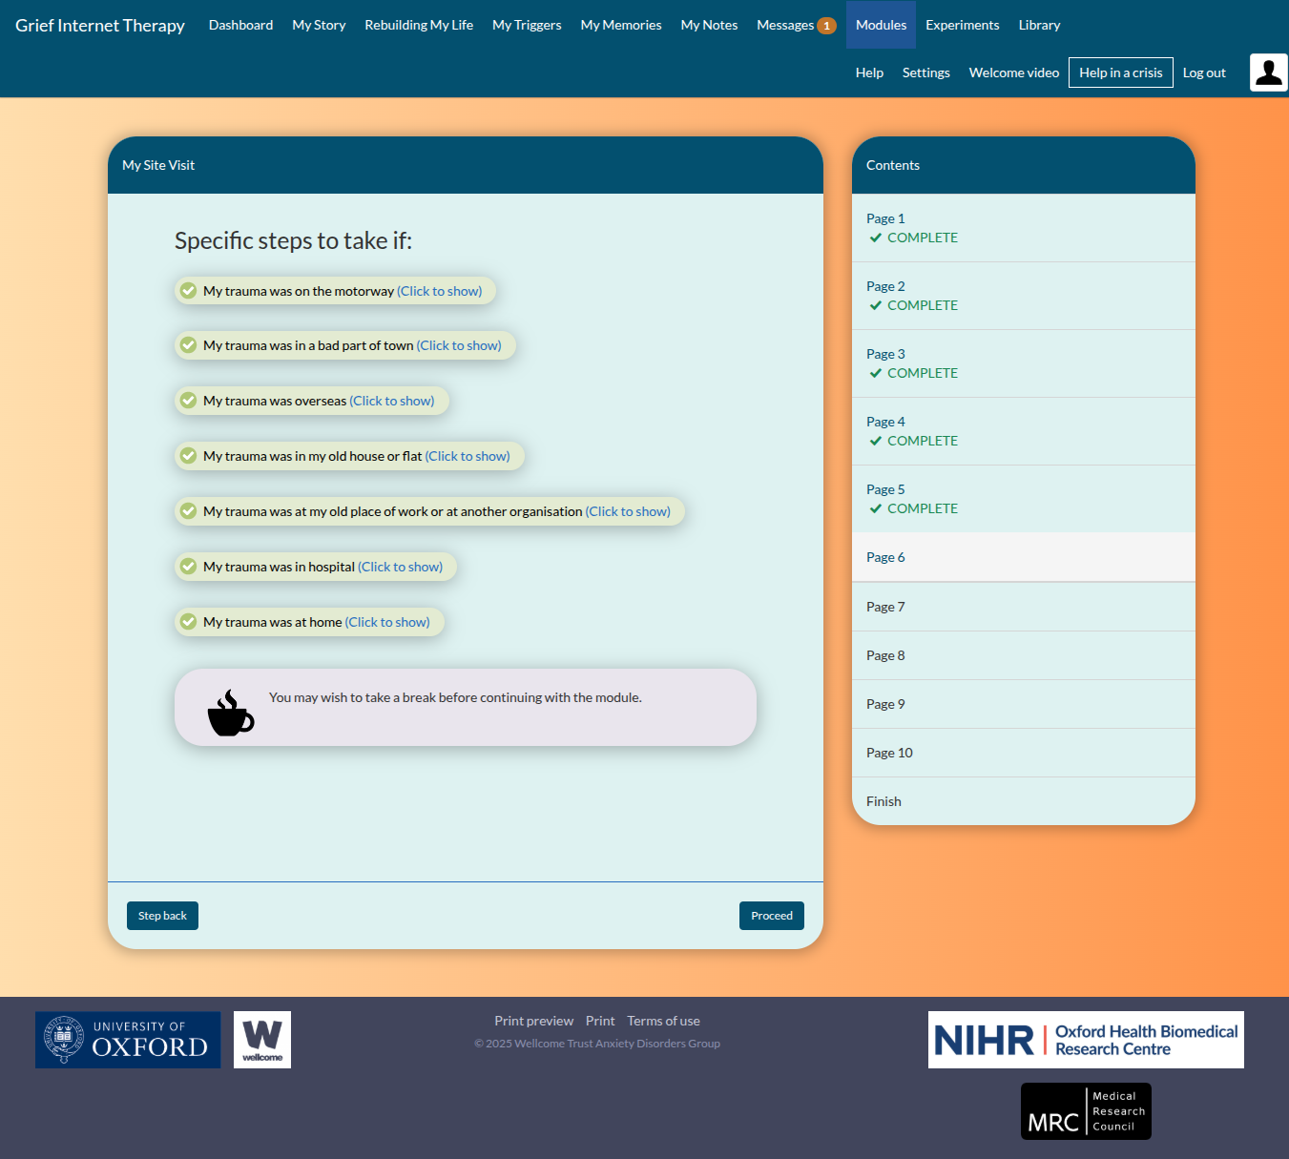Image resolution: width=1289 pixels, height=1159 pixels.
Task: Show steps for trauma in hospital
Action: pyautogui.click(x=400, y=567)
